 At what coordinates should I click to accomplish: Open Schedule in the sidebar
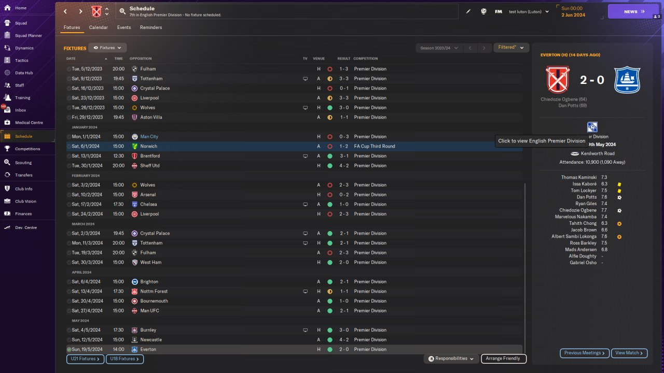pos(27,136)
